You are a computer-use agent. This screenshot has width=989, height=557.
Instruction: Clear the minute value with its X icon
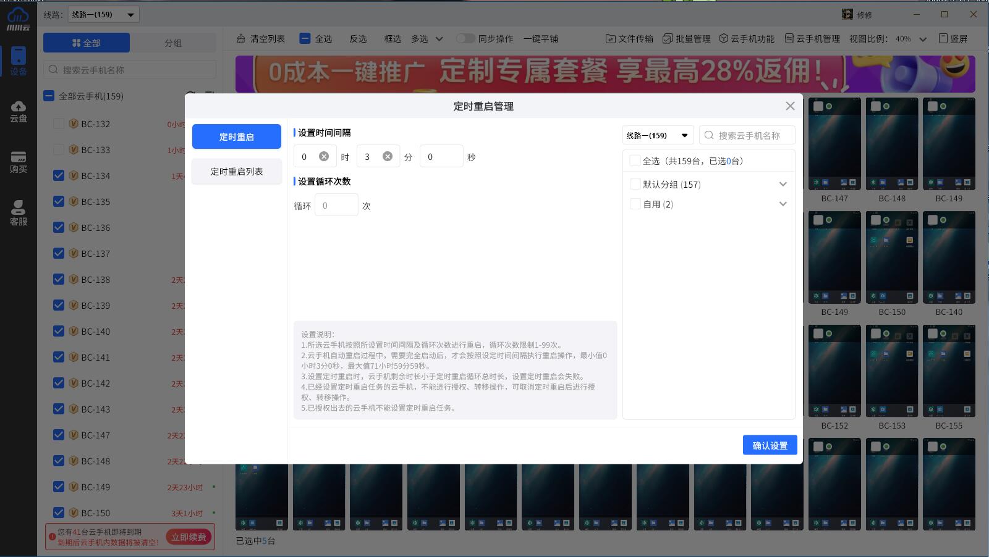[388, 157]
